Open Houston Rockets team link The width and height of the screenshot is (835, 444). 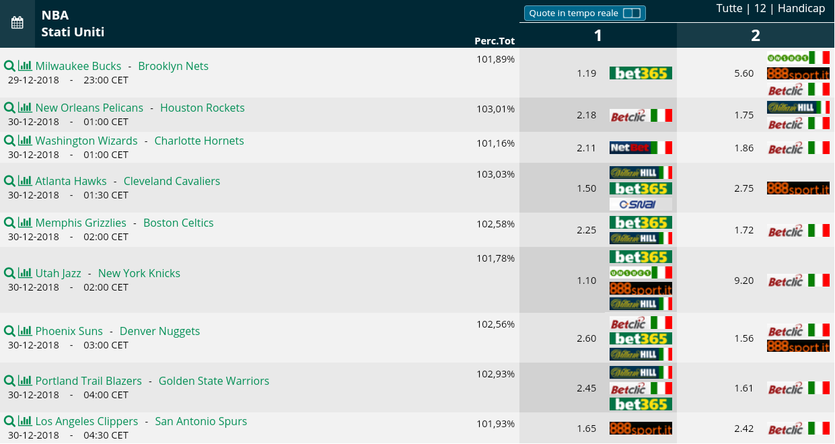pos(203,108)
